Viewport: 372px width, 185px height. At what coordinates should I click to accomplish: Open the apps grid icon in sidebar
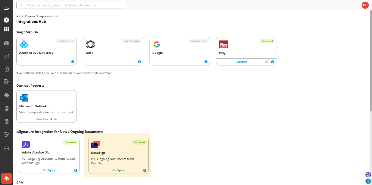click(x=7, y=29)
